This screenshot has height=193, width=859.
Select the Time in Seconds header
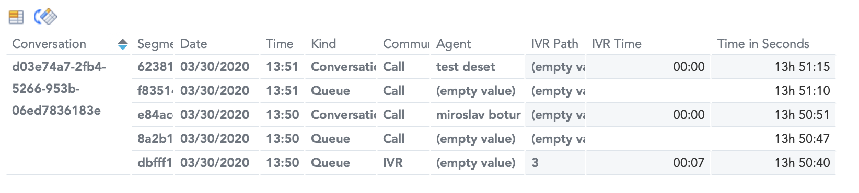click(763, 44)
